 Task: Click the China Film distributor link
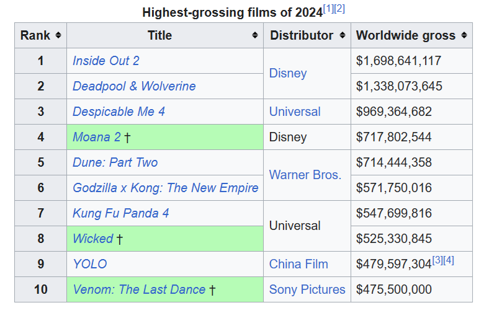click(298, 264)
